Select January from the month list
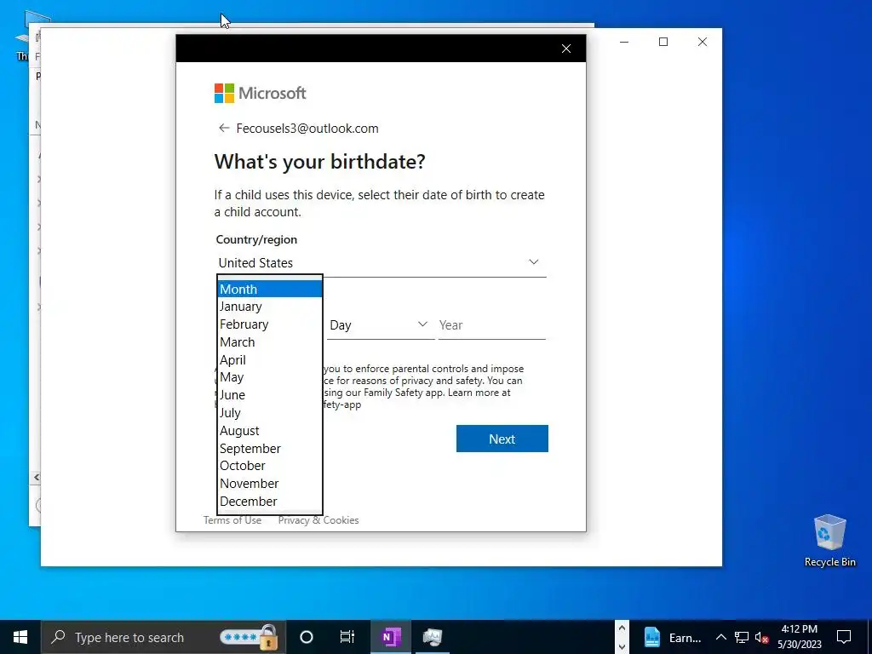The height and width of the screenshot is (654, 872). click(x=270, y=307)
